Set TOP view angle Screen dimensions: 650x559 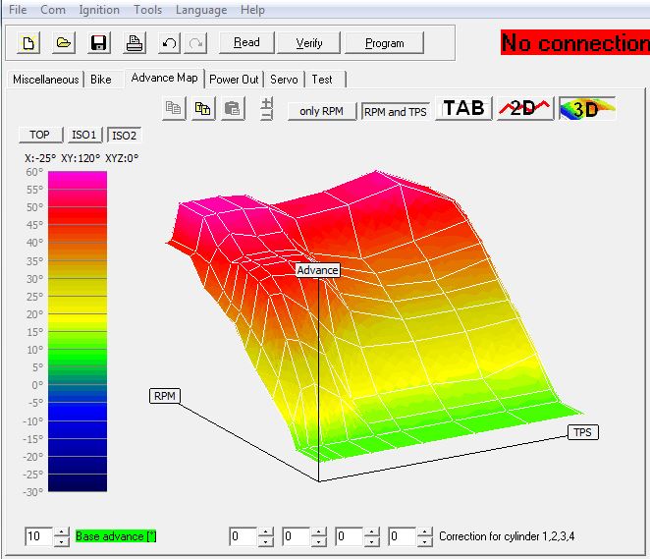click(x=40, y=135)
